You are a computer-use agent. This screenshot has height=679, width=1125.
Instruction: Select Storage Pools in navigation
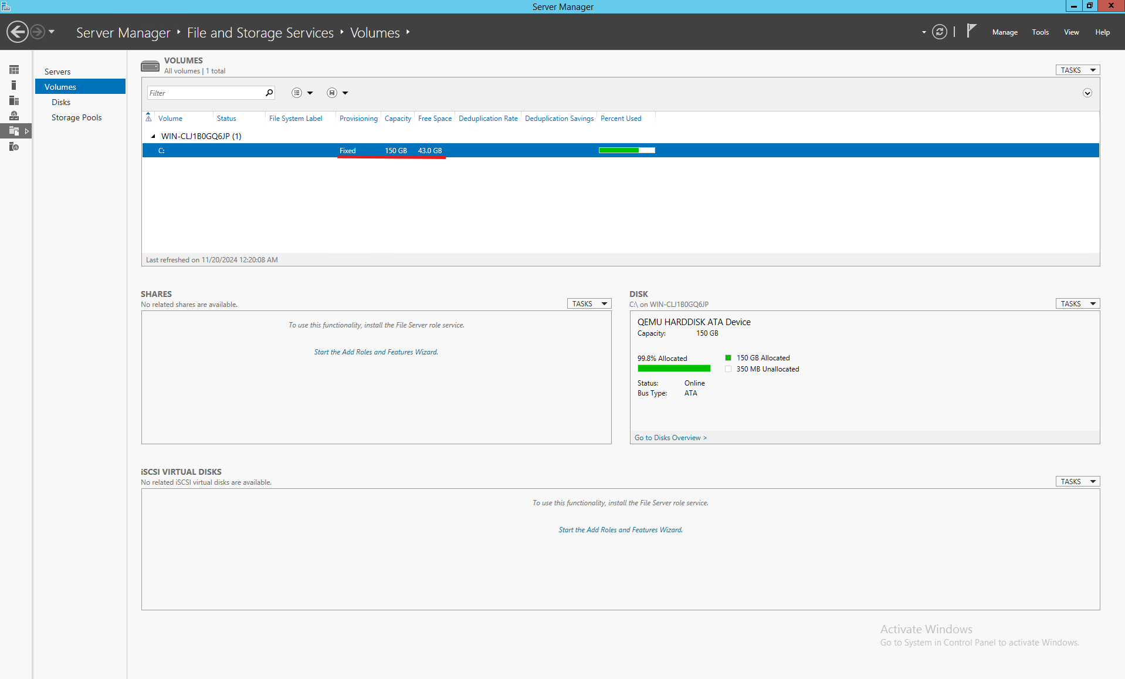[x=76, y=117]
